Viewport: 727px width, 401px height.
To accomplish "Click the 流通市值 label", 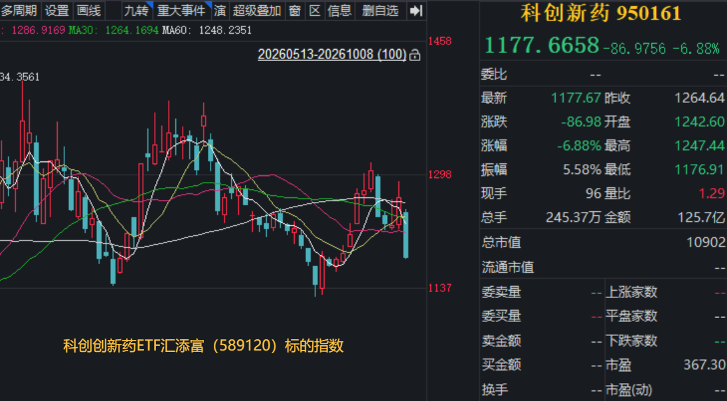I will click(507, 268).
